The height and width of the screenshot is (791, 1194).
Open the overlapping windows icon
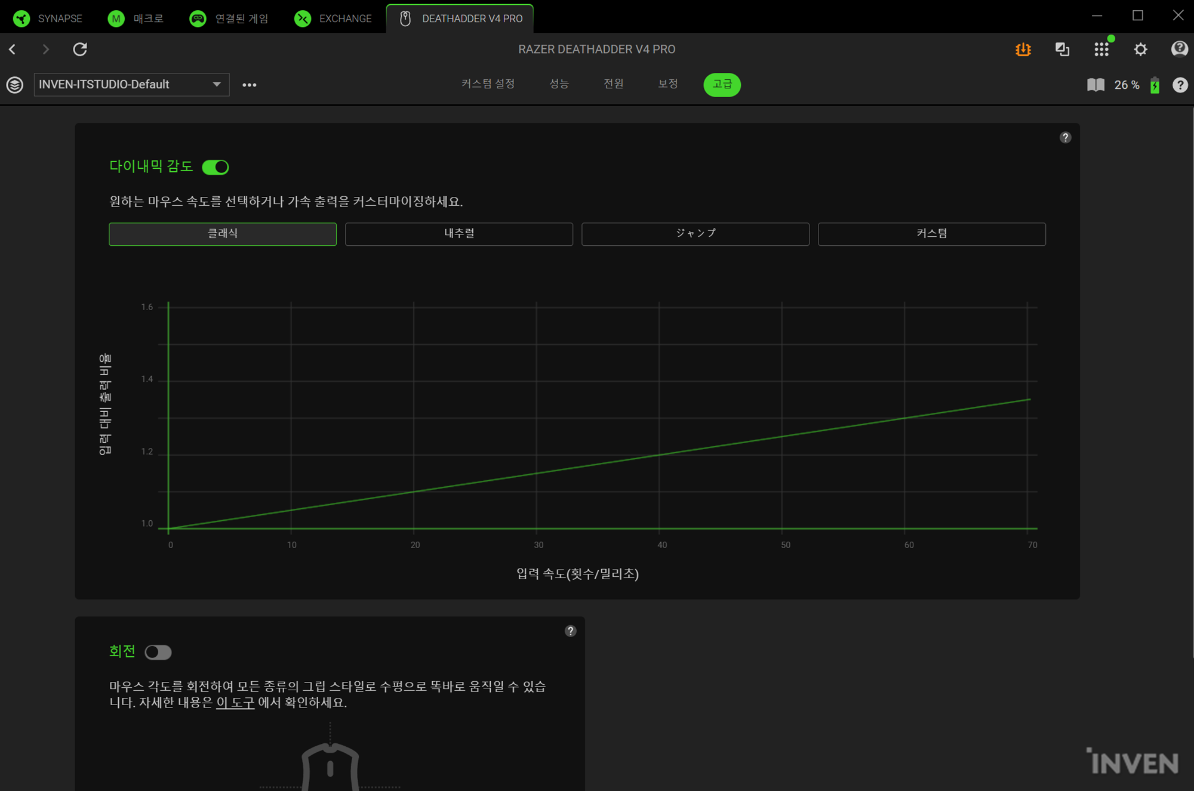click(1062, 49)
